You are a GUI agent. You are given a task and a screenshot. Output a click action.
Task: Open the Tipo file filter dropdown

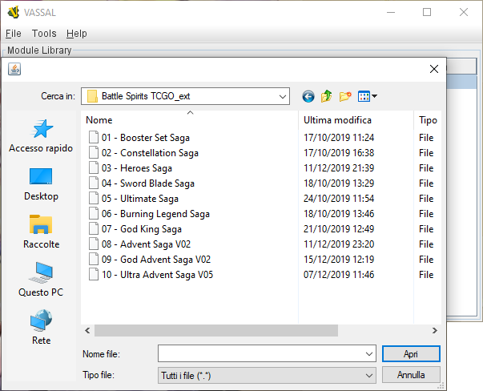coord(267,375)
